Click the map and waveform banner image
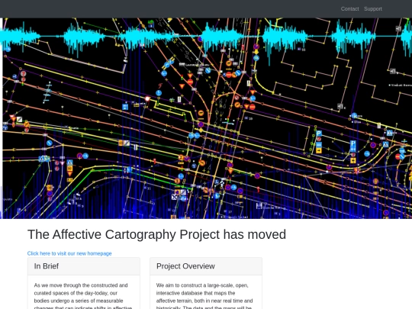This screenshot has height=309, width=412. tap(206, 118)
